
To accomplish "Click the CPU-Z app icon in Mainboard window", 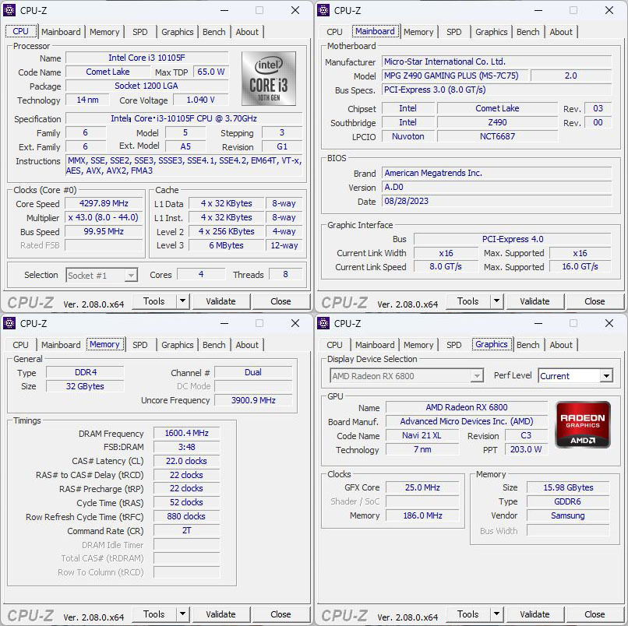I will (x=323, y=10).
